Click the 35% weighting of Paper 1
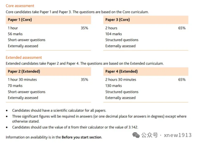Screen dimensions: 198x143 coord(84,28)
